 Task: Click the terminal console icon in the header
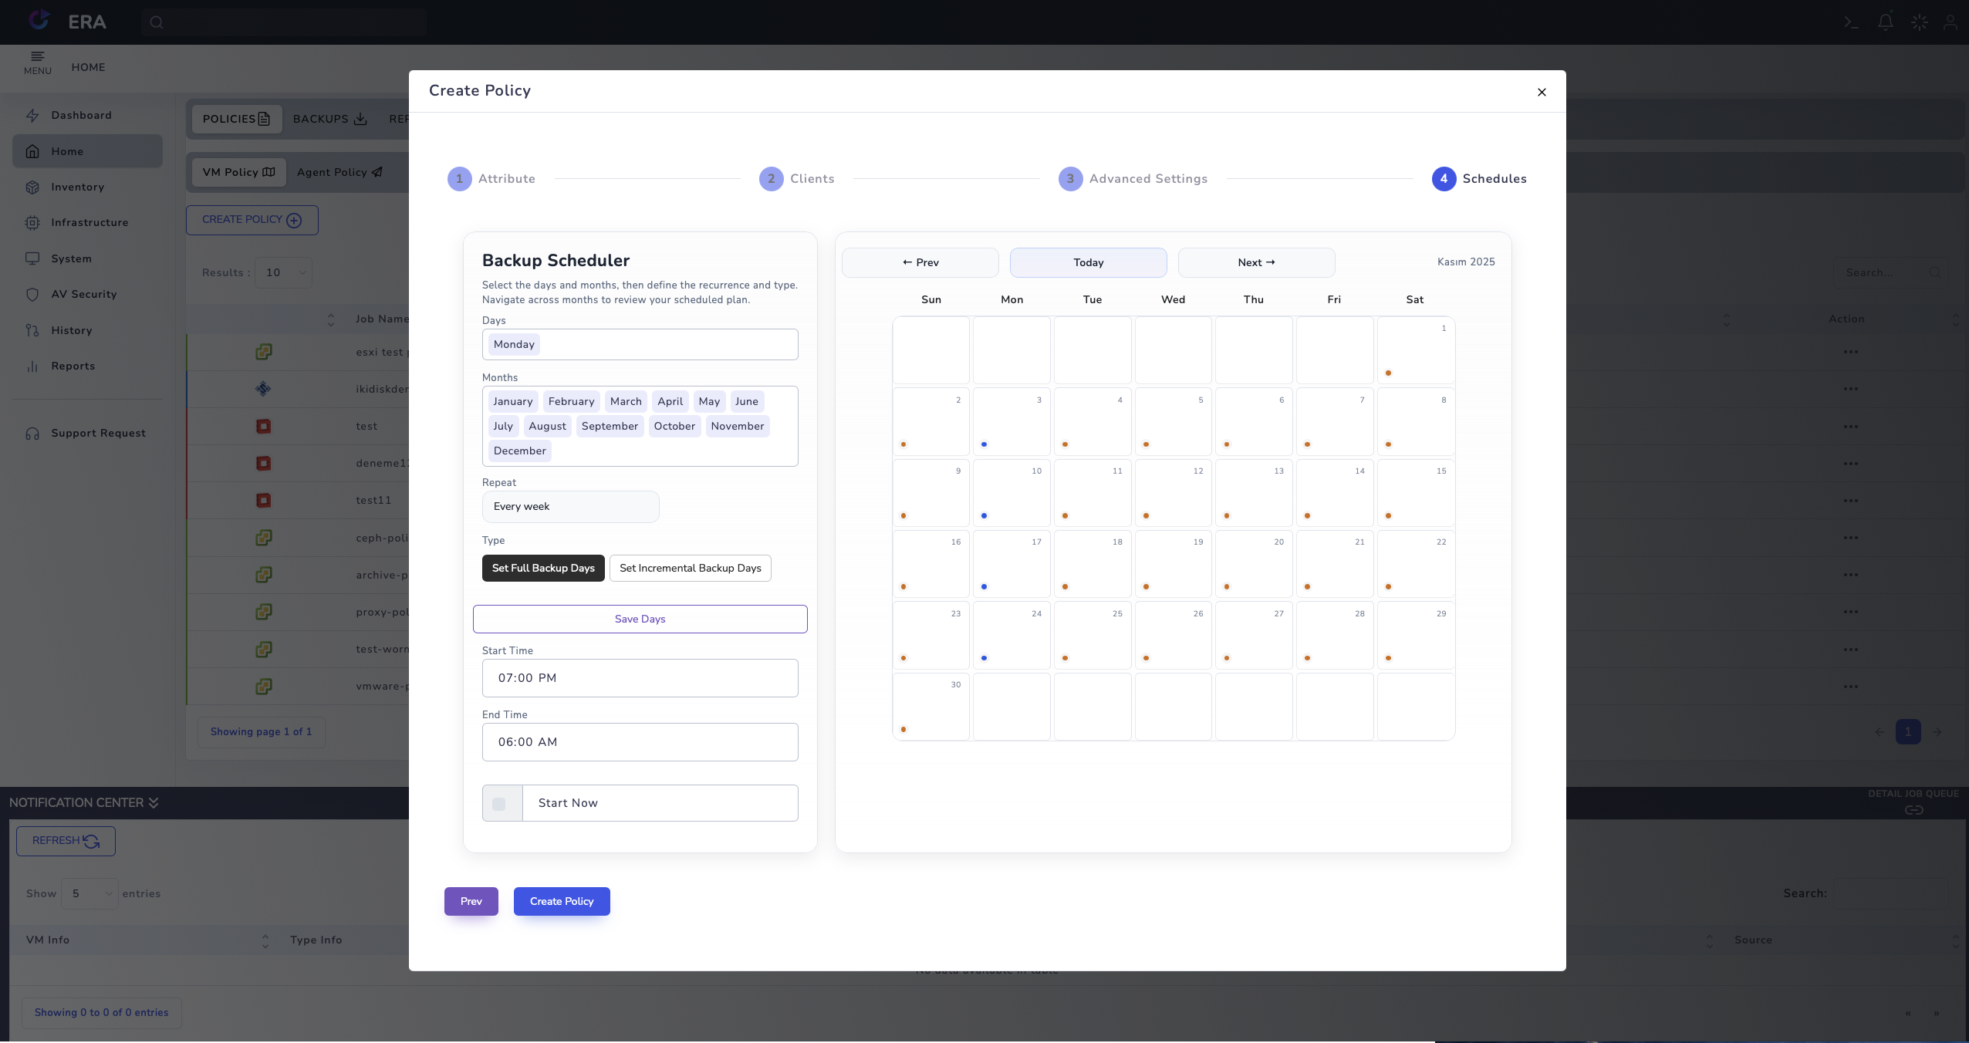click(1851, 22)
